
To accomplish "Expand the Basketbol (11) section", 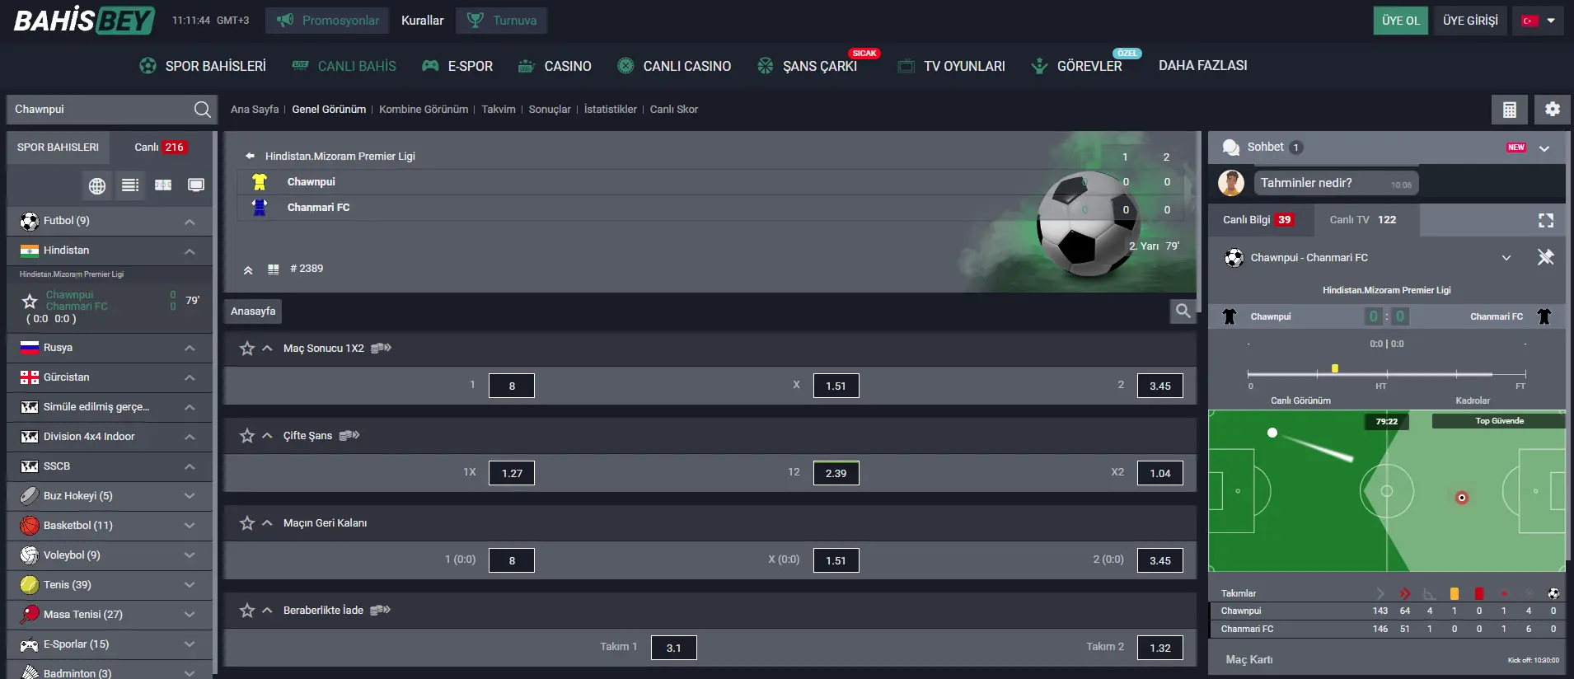I will coord(190,526).
